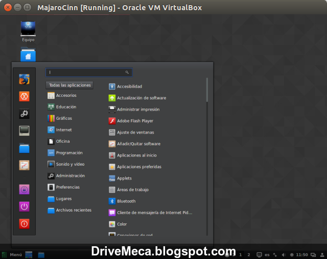Select the Oficina category
Image resolution: width=327 pixels, height=259 pixels.
point(58,141)
